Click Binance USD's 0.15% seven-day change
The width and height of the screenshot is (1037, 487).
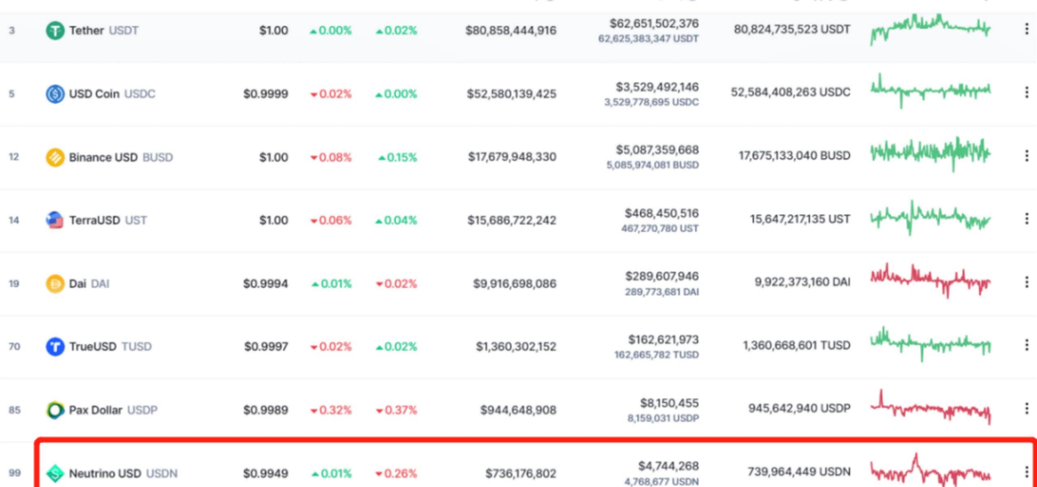(397, 157)
